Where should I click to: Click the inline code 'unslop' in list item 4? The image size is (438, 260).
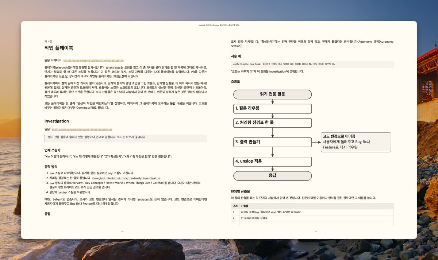[63, 192]
